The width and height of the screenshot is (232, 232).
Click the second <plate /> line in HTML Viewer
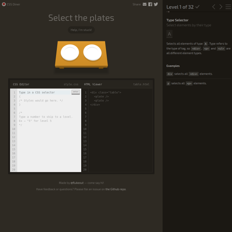101,101
